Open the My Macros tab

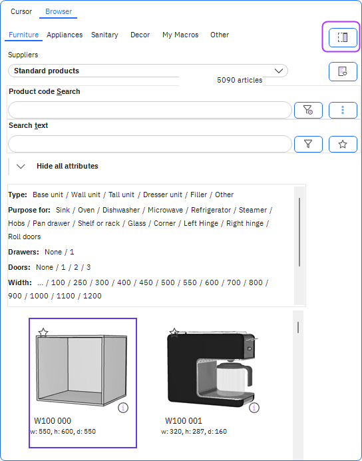[x=180, y=35]
